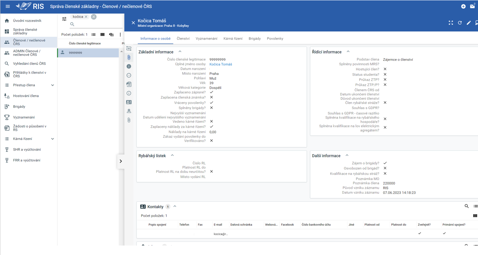
Task: Open the three-dot more menu in list
Action: [120, 34]
